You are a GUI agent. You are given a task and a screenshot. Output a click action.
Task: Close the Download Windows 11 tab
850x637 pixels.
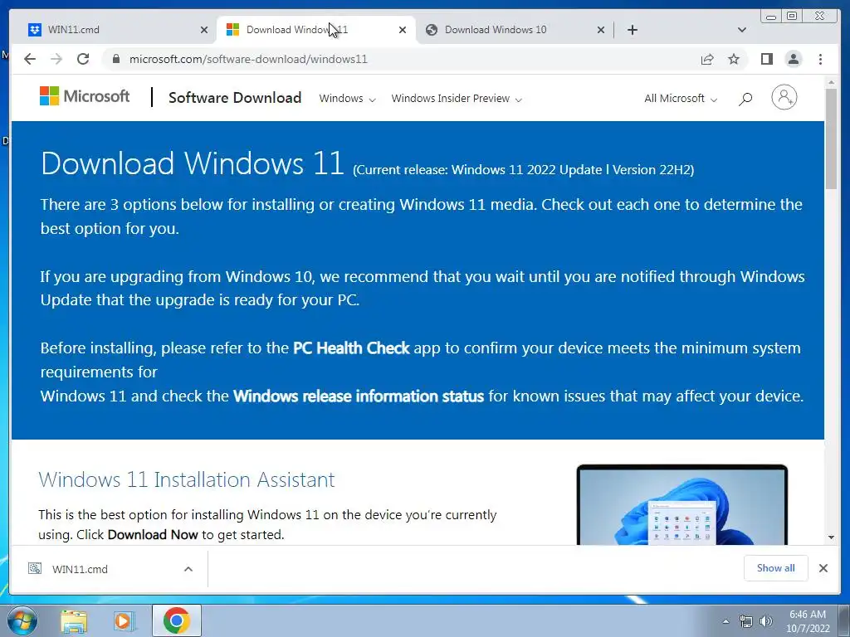coord(403,30)
